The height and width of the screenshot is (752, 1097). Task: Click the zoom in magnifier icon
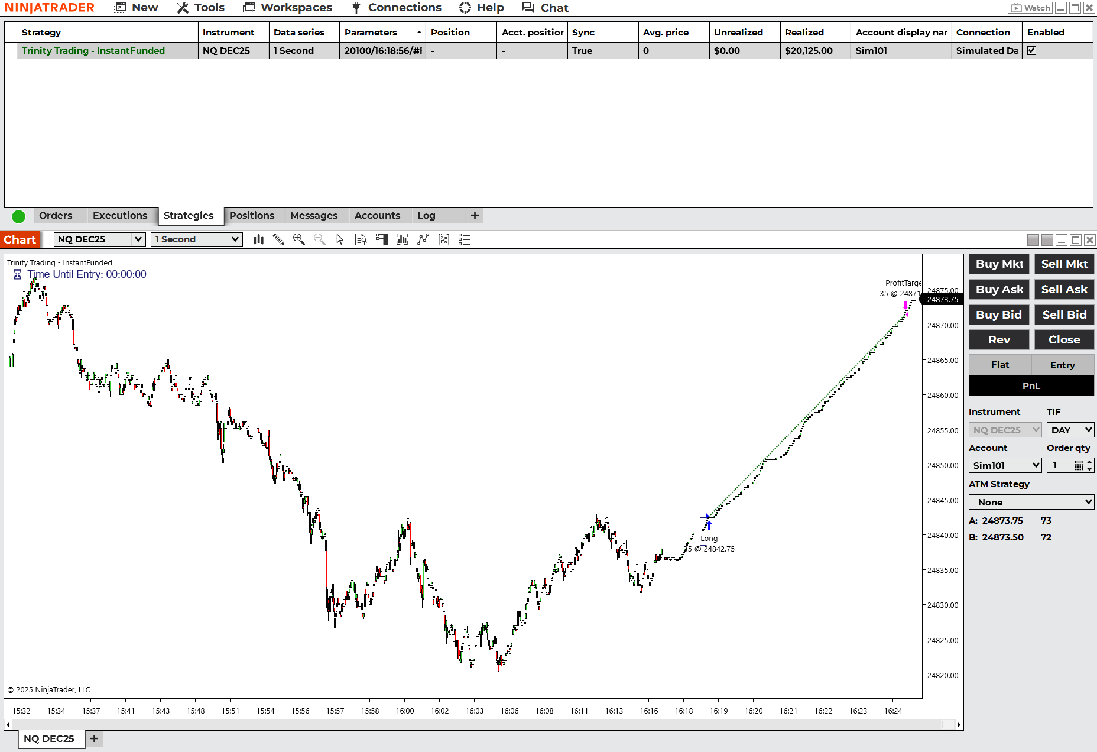pyautogui.click(x=299, y=239)
